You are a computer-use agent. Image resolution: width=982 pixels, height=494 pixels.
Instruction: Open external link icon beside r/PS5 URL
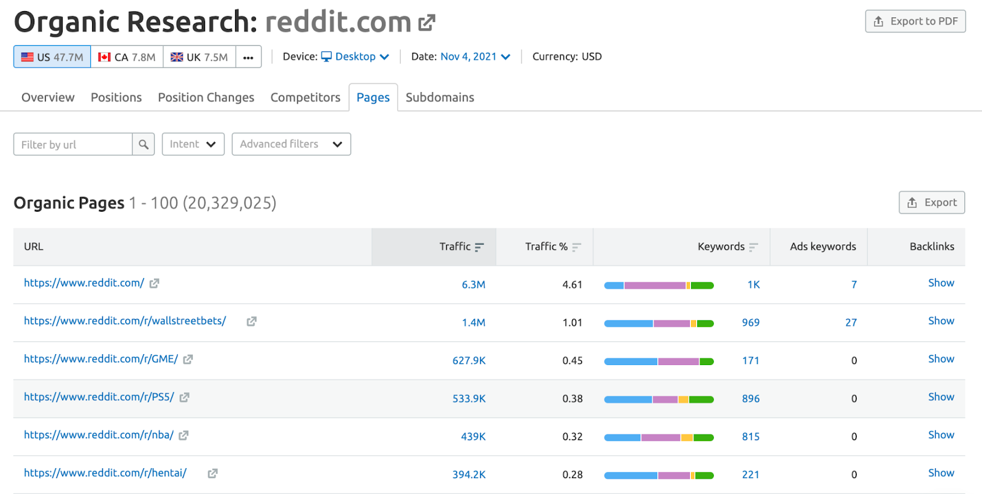click(184, 398)
